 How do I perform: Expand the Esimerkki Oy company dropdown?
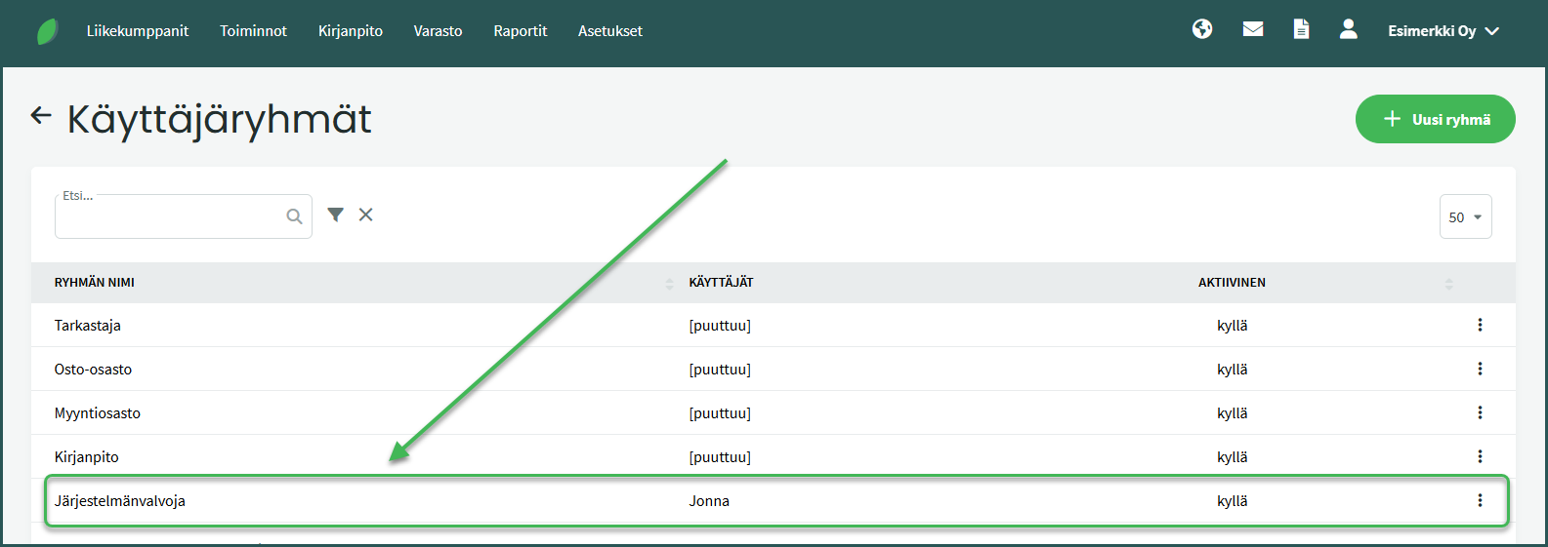coord(1443,31)
